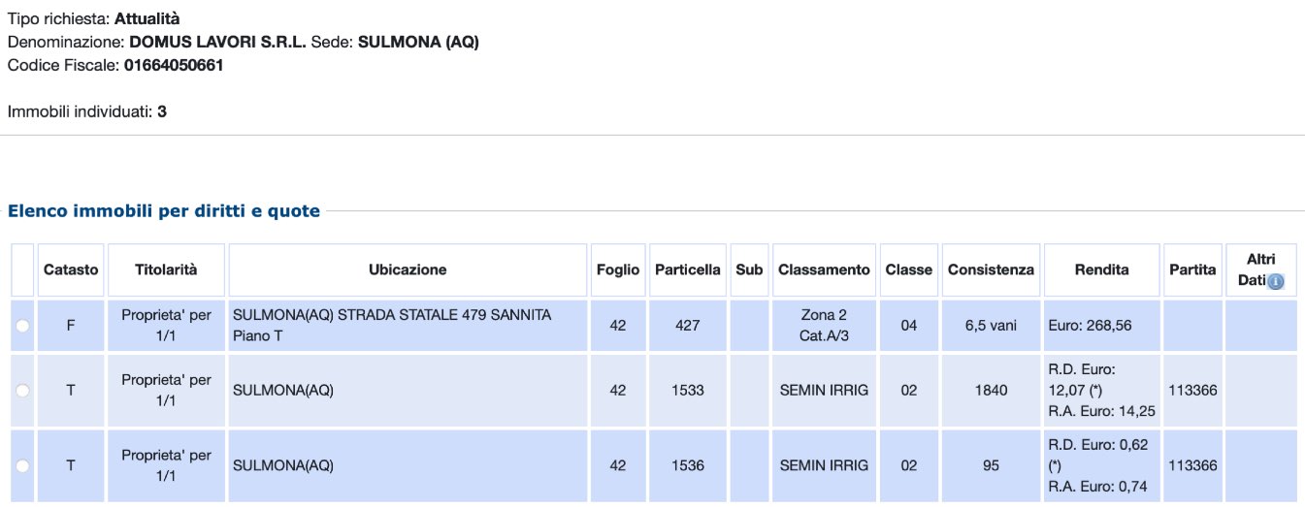Click the 6,5 vani consistenza cell
This screenshot has height=507, width=1305.
(x=991, y=326)
